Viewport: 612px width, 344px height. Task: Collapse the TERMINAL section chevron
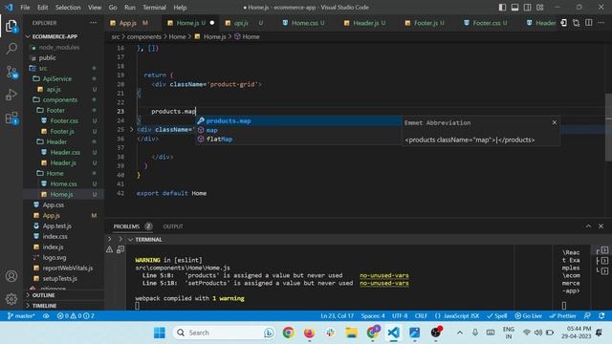(x=130, y=240)
